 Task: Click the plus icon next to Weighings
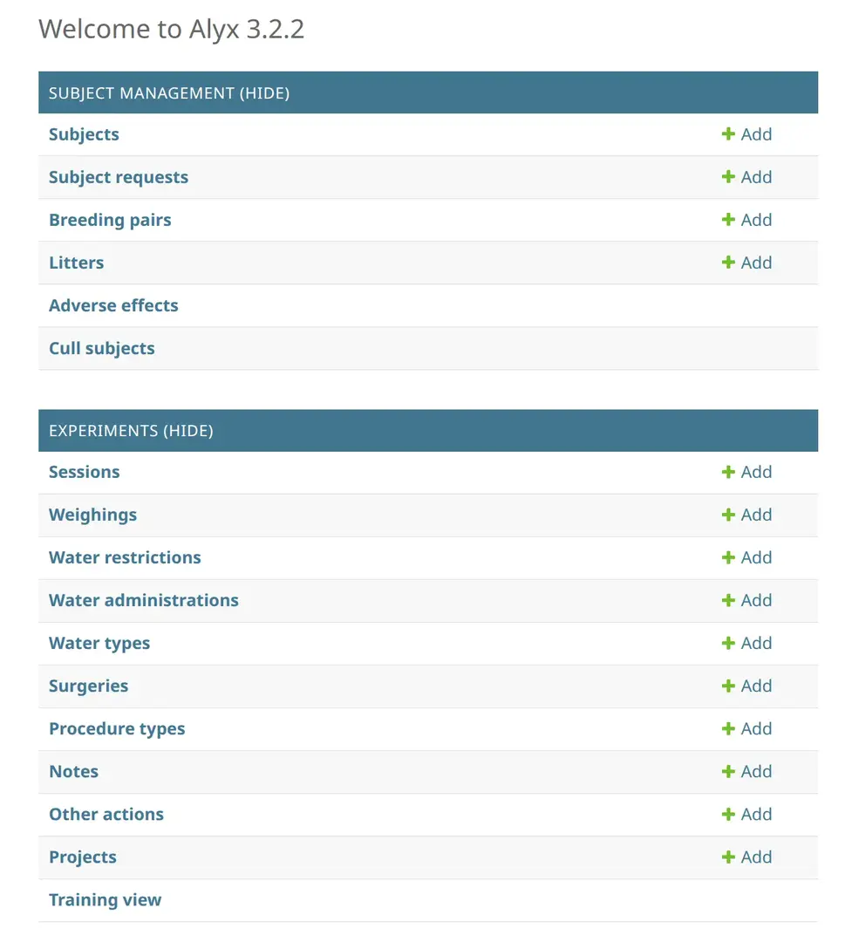727,515
